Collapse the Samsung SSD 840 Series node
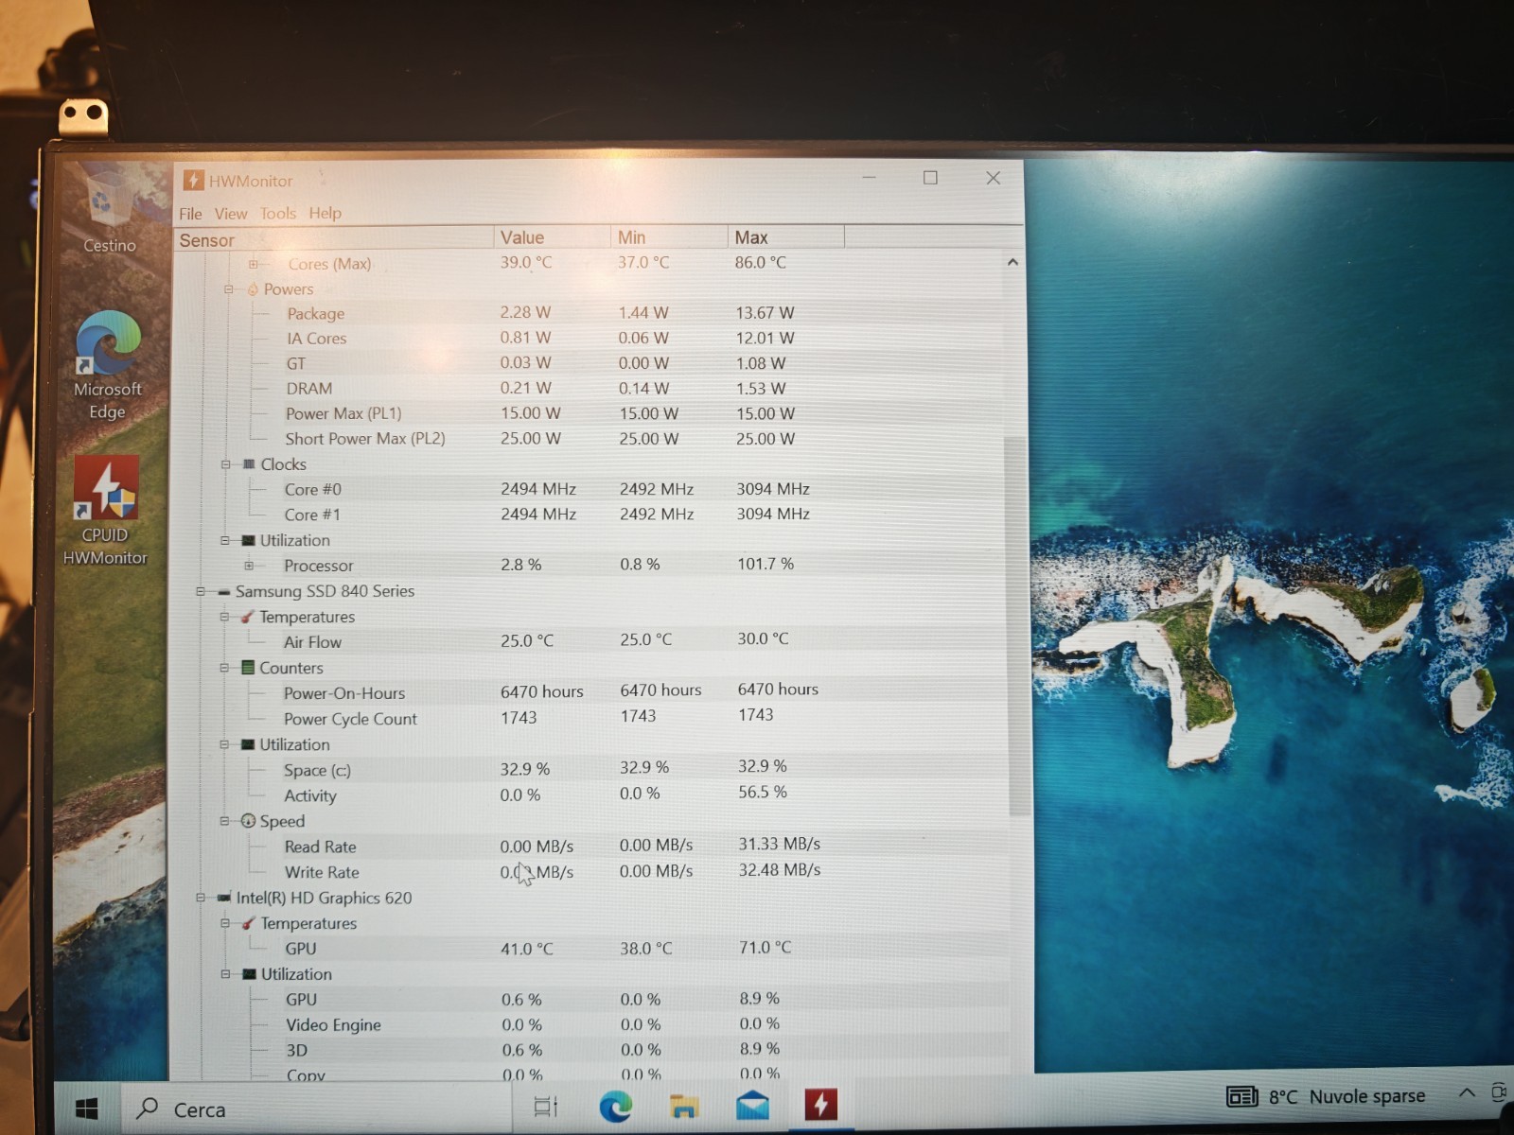 (200, 591)
